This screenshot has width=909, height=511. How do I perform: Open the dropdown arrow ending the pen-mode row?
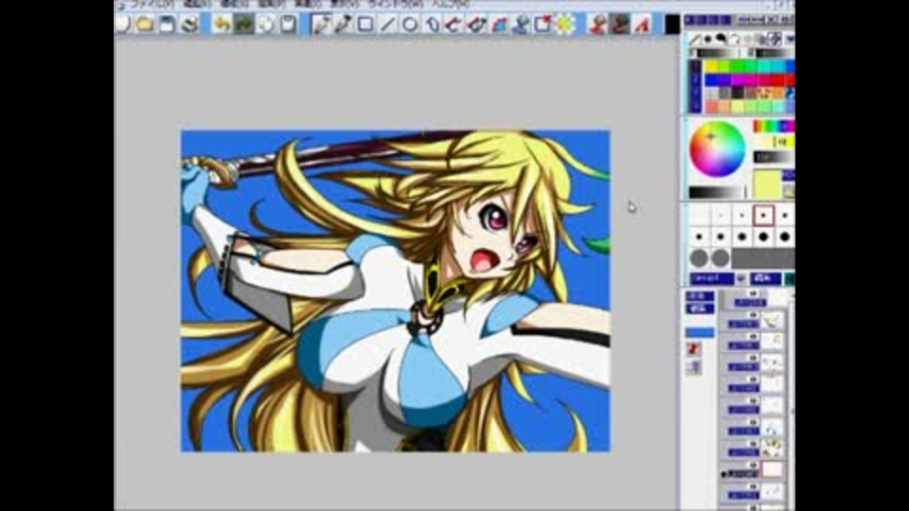pos(789,40)
